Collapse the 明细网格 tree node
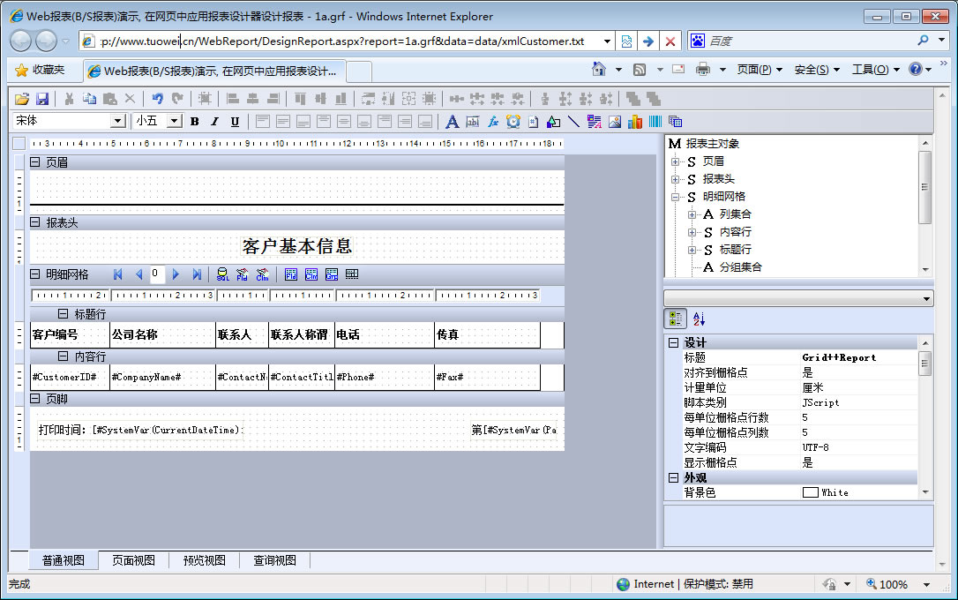 [x=676, y=197]
